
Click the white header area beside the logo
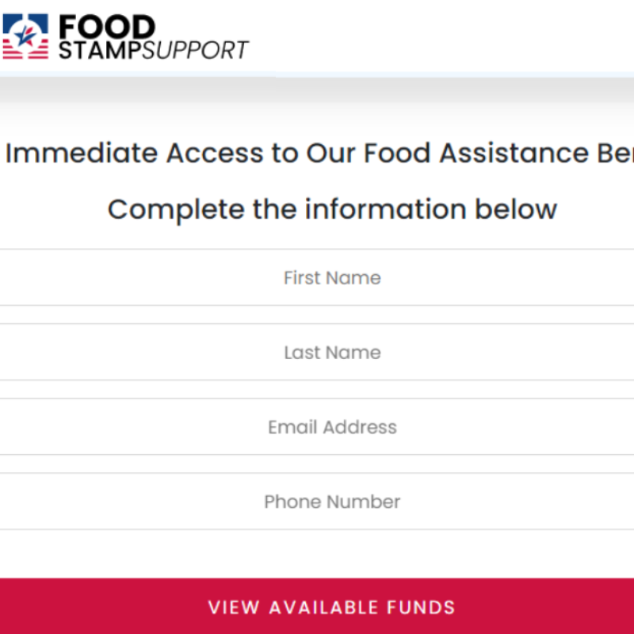[441, 36]
